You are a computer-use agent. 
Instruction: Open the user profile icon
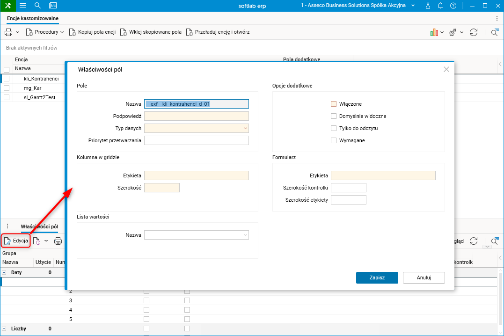coord(428,6)
